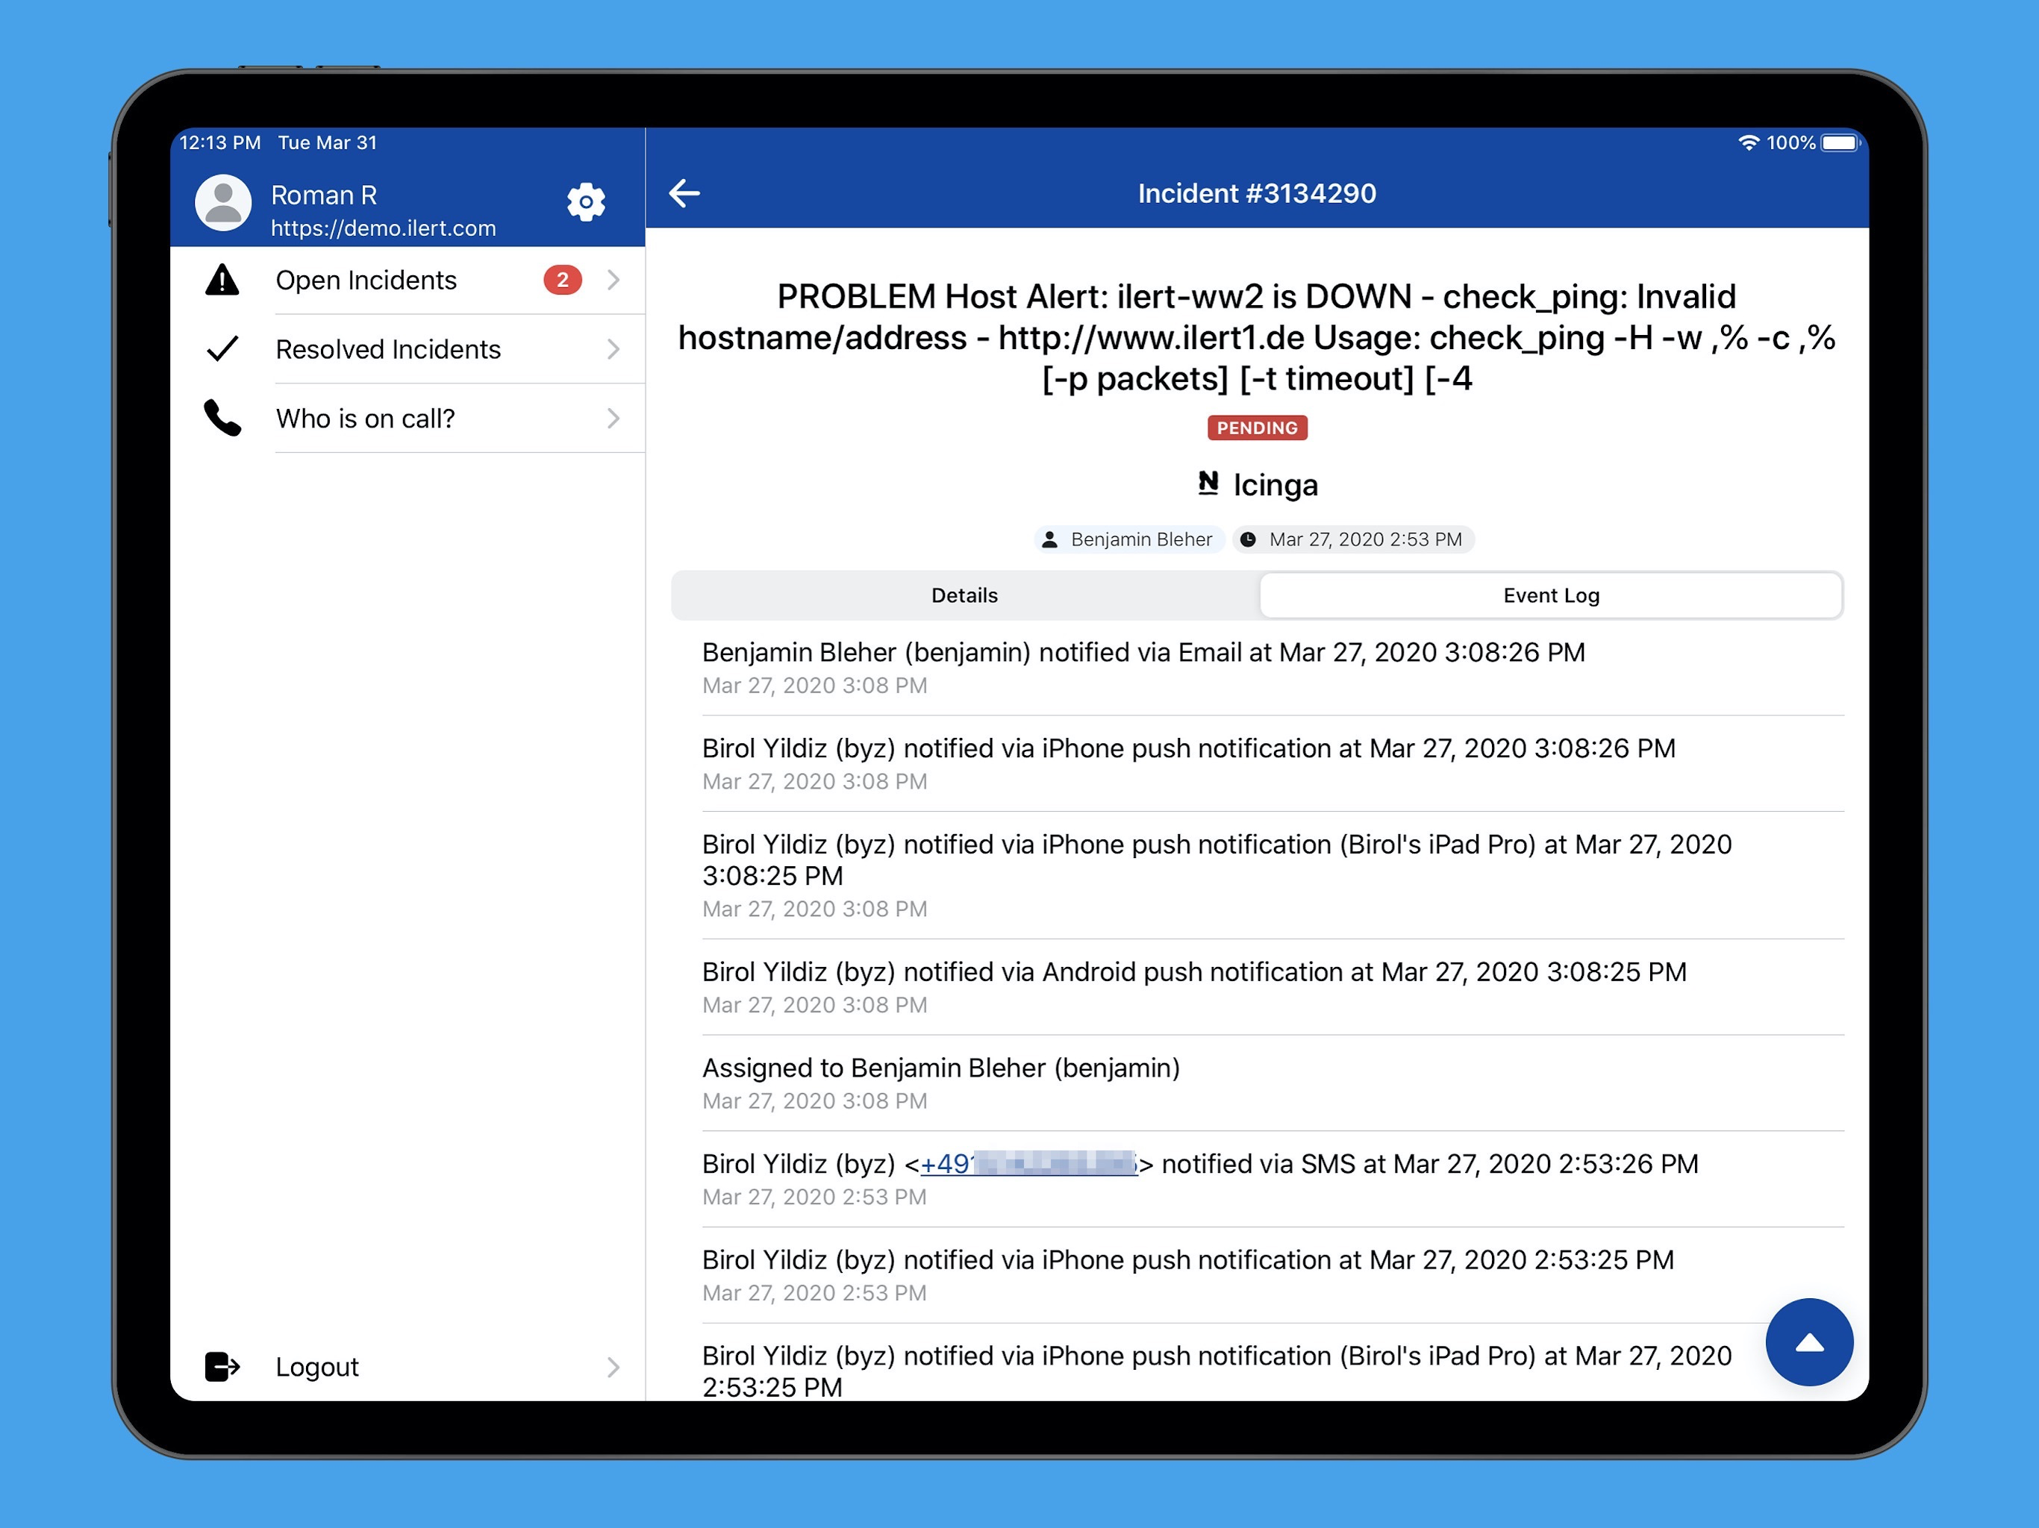2039x1528 pixels.
Task: Tap the 12:13 PM status bar time
Action: coord(220,143)
